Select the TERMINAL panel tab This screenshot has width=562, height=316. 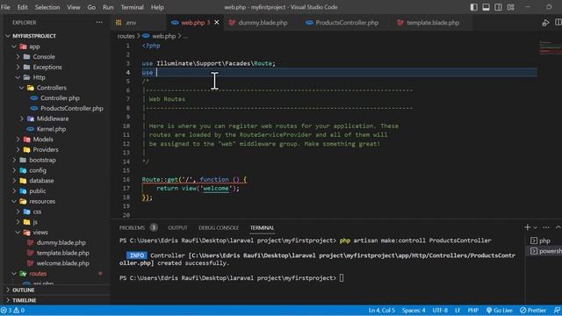coord(262,228)
